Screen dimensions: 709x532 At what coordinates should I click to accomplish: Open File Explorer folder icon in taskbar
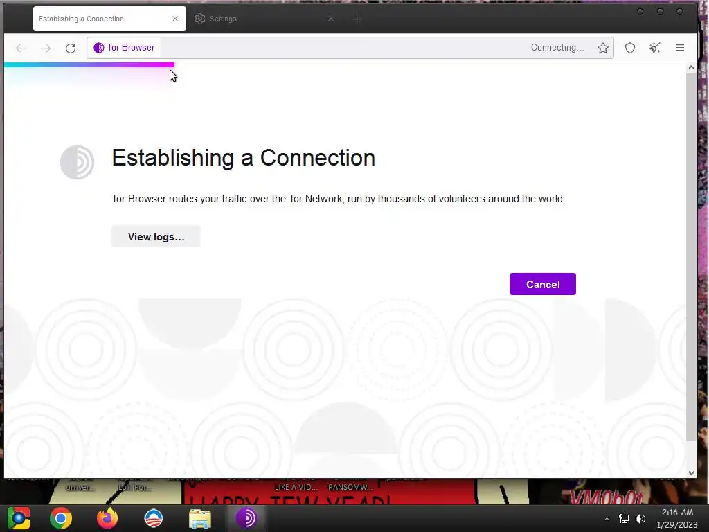pos(200,518)
